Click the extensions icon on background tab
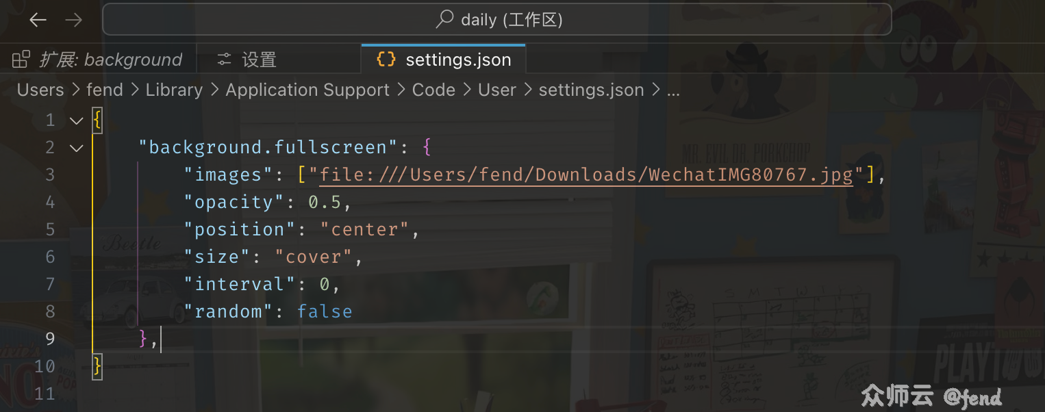This screenshot has width=1045, height=412. click(x=21, y=60)
